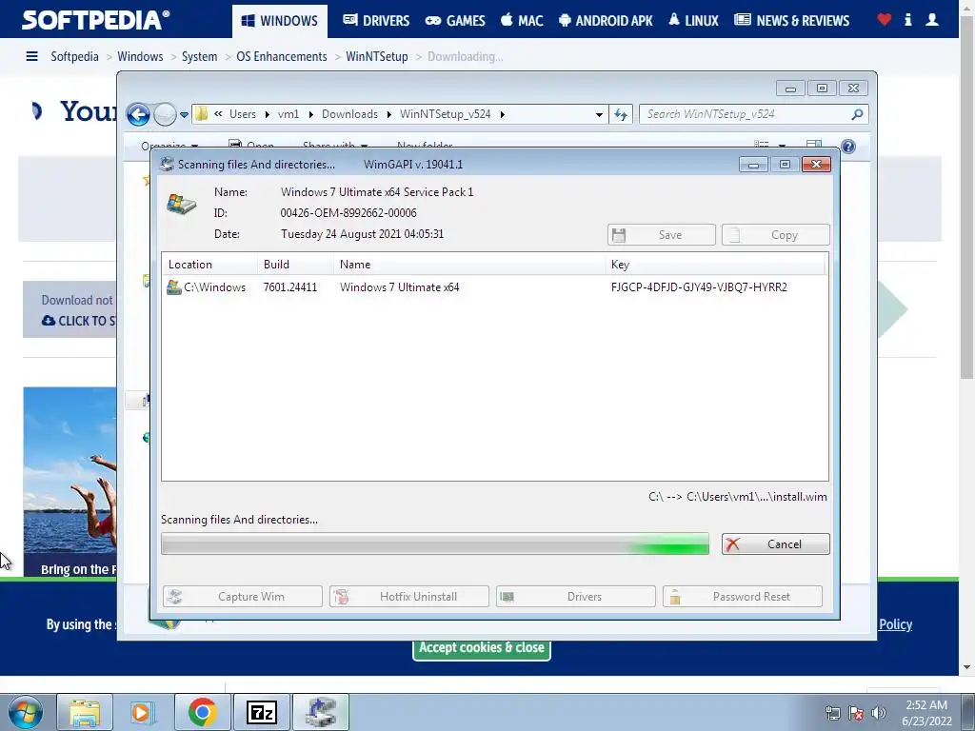
Task: Click the Windows drive icon beside Name label
Action: pyautogui.click(x=181, y=204)
